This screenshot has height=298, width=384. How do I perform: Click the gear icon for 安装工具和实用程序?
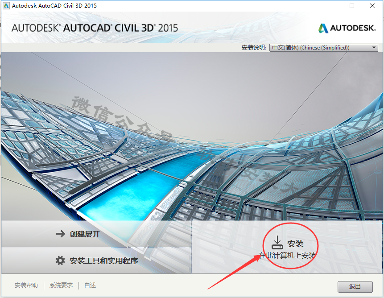[x=60, y=261]
